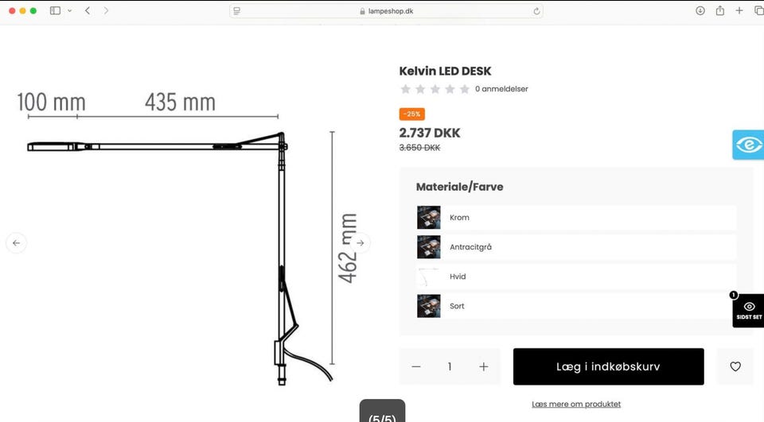Image resolution: width=764 pixels, height=422 pixels.
Task: Show next product image with right arrow
Action: click(x=360, y=243)
